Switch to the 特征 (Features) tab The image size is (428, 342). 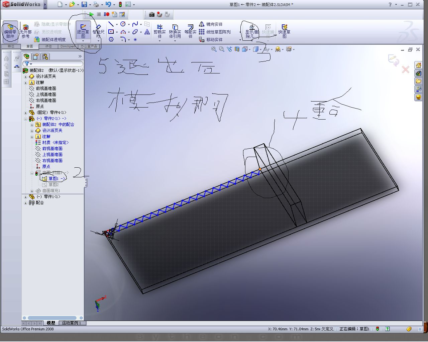[x=11, y=46]
